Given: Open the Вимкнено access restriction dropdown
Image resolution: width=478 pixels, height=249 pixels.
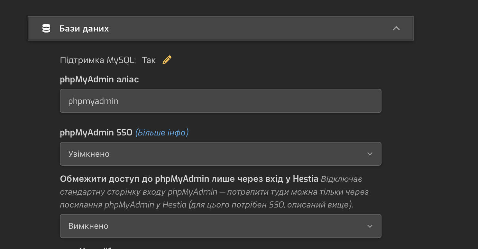Looking at the screenshot, I should click(221, 226).
